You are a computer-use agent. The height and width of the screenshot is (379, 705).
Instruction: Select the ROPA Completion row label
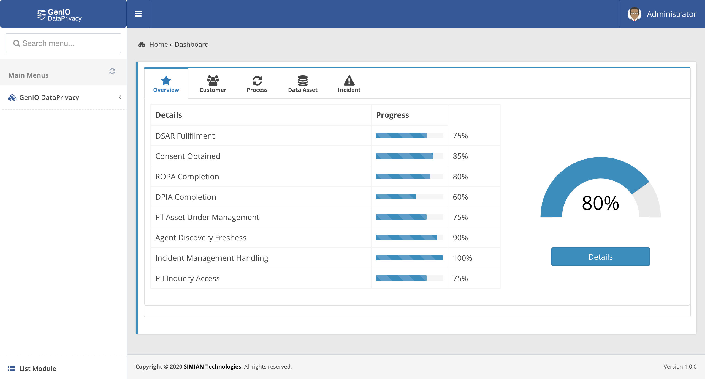(x=187, y=177)
